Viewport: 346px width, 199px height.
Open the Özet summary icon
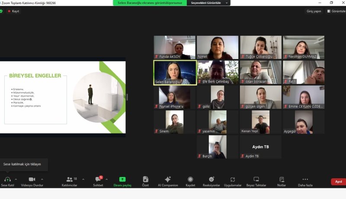[x=145, y=180]
